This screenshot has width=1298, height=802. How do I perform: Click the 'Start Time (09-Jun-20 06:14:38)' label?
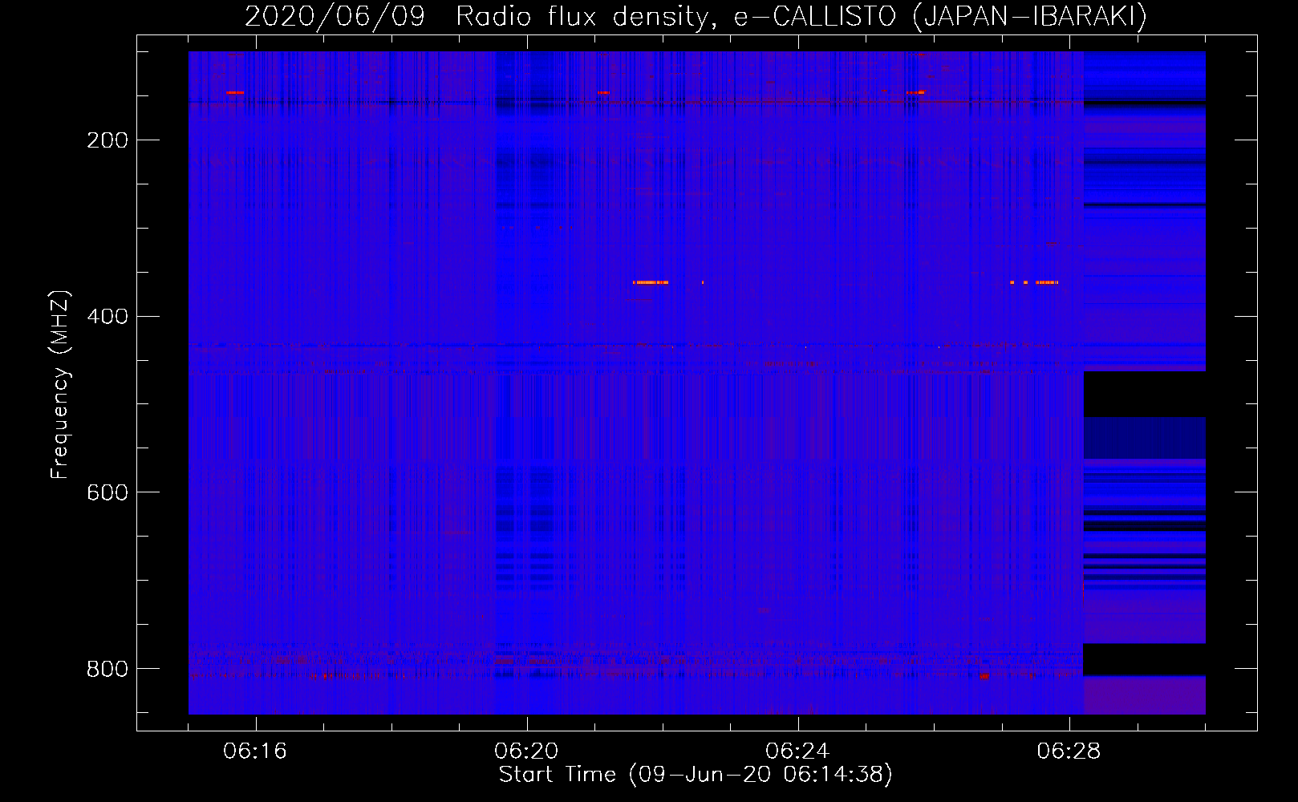point(696,775)
